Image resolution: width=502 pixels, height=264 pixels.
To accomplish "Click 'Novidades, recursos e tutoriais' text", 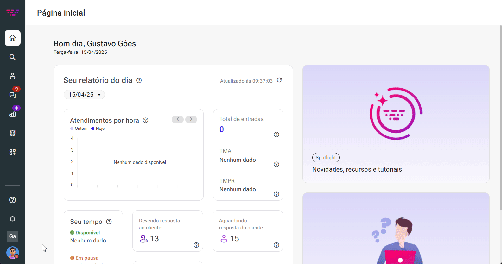I will pyautogui.click(x=357, y=169).
